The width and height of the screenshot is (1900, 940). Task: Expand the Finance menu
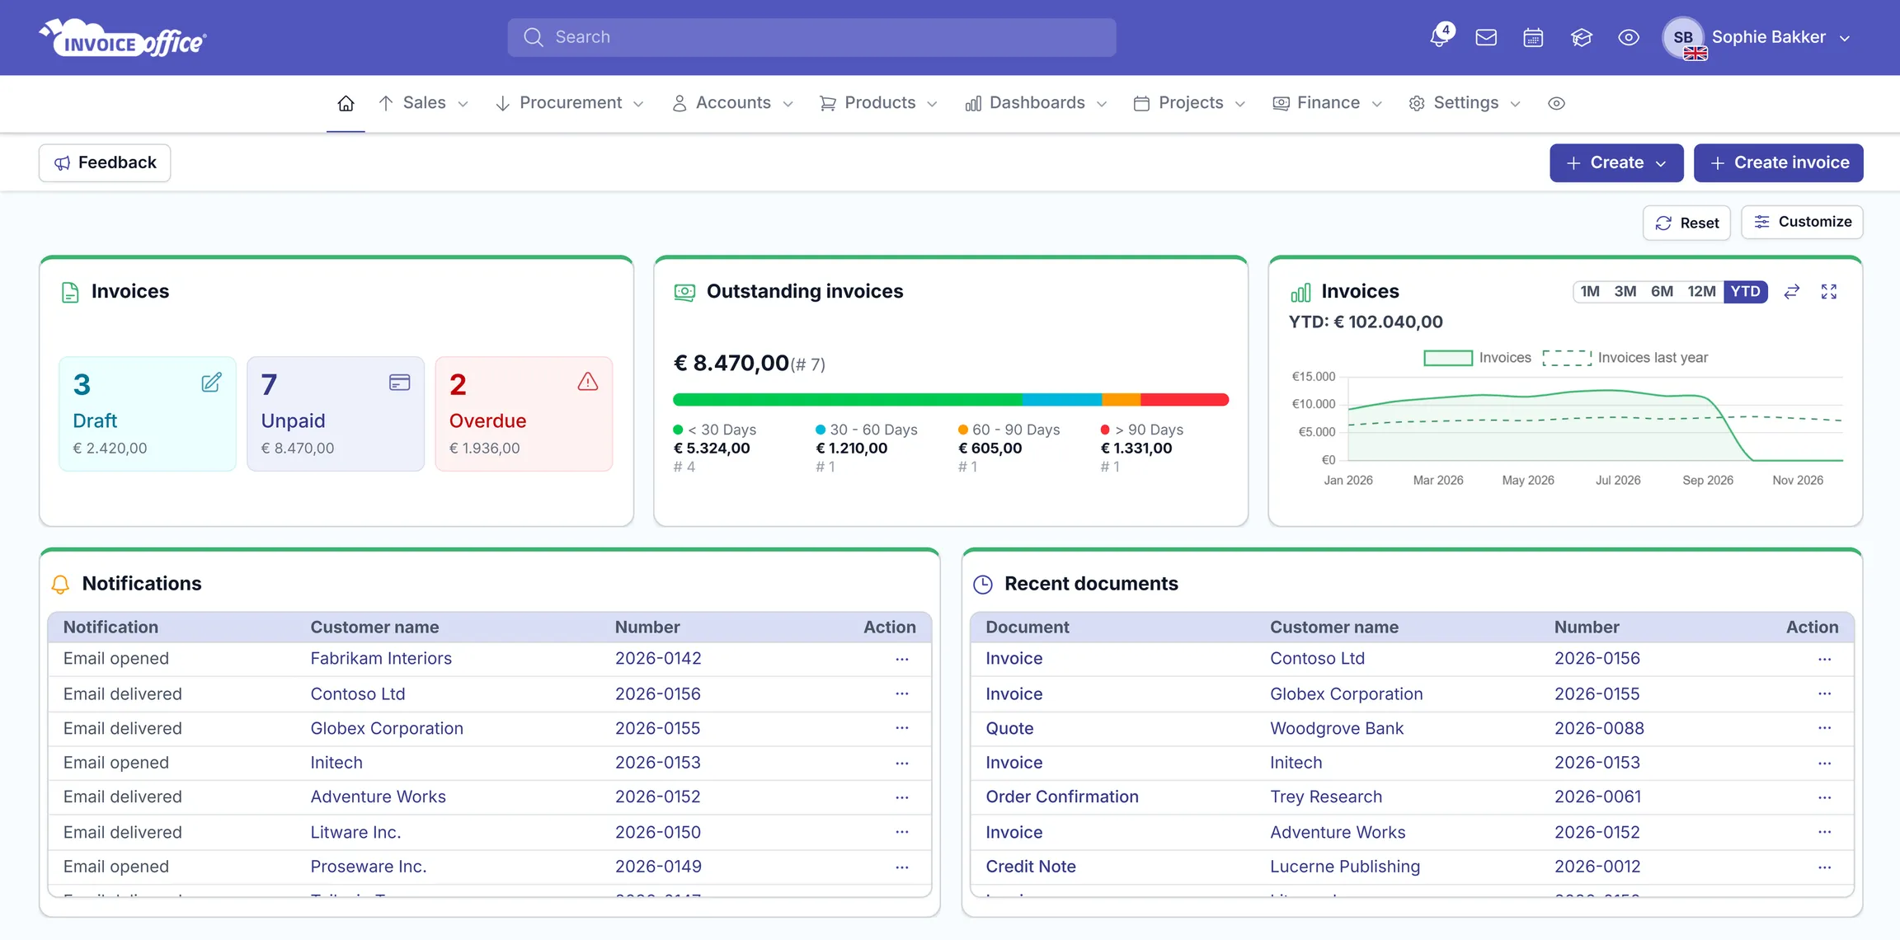[1327, 103]
